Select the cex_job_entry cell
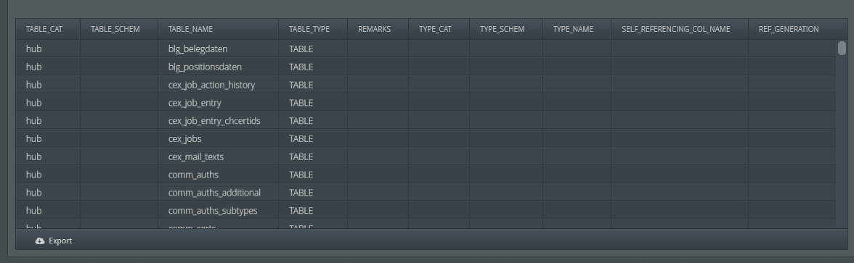Viewport: 854px width, 263px height. pyautogui.click(x=218, y=103)
